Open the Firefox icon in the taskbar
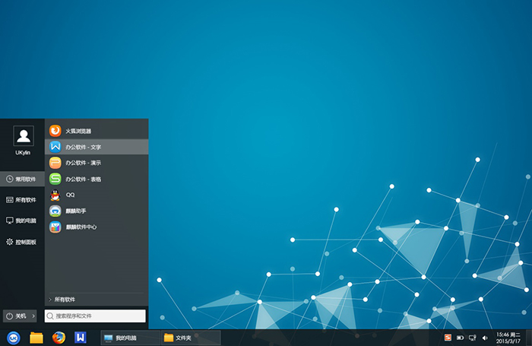This screenshot has height=346, width=532. (x=59, y=338)
